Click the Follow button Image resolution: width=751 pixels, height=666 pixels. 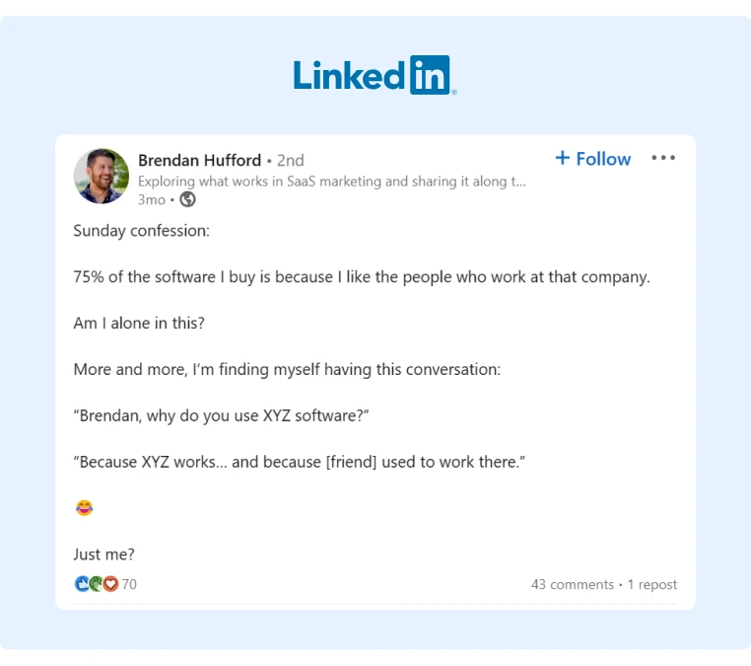click(593, 159)
